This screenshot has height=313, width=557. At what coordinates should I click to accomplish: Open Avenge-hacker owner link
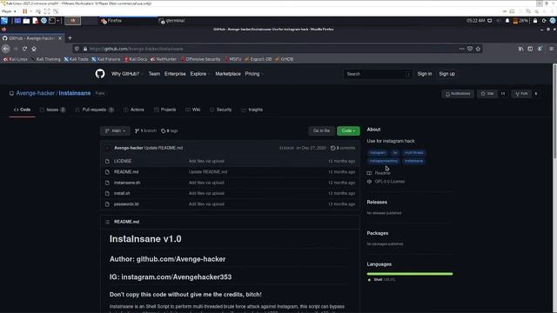35,93
